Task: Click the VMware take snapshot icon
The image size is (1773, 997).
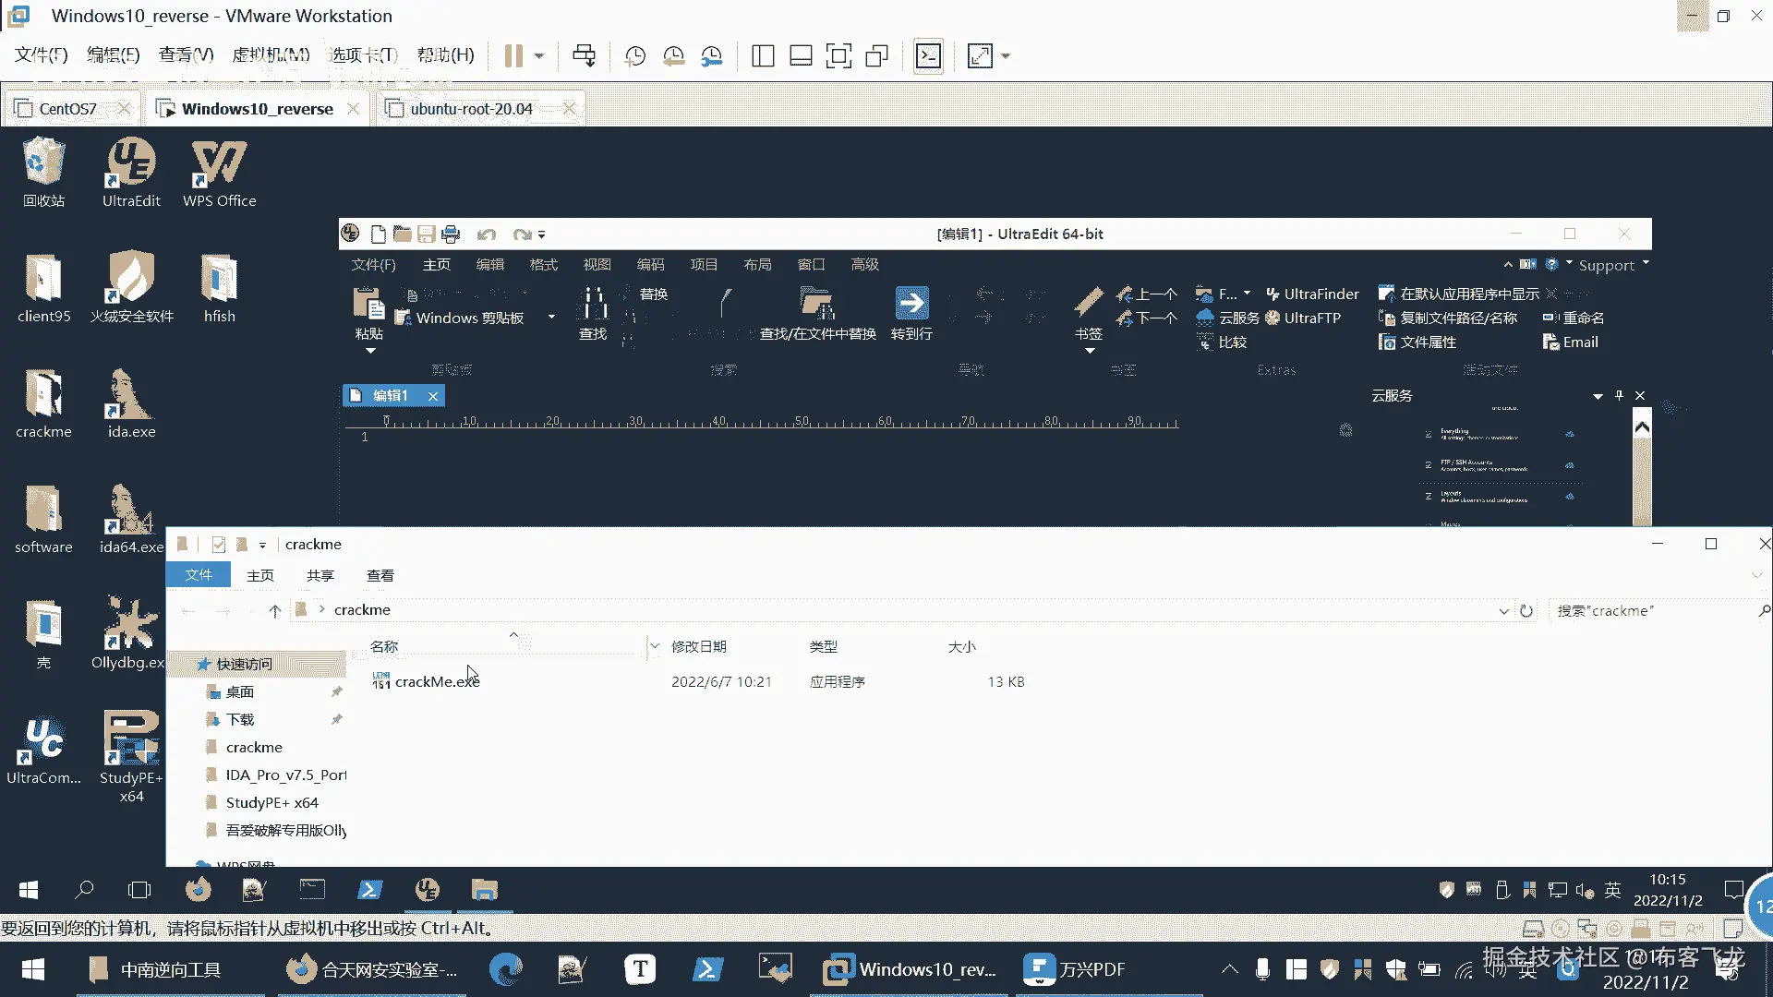Action: (635, 56)
